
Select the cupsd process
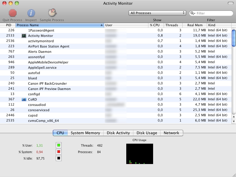tap(116, 115)
